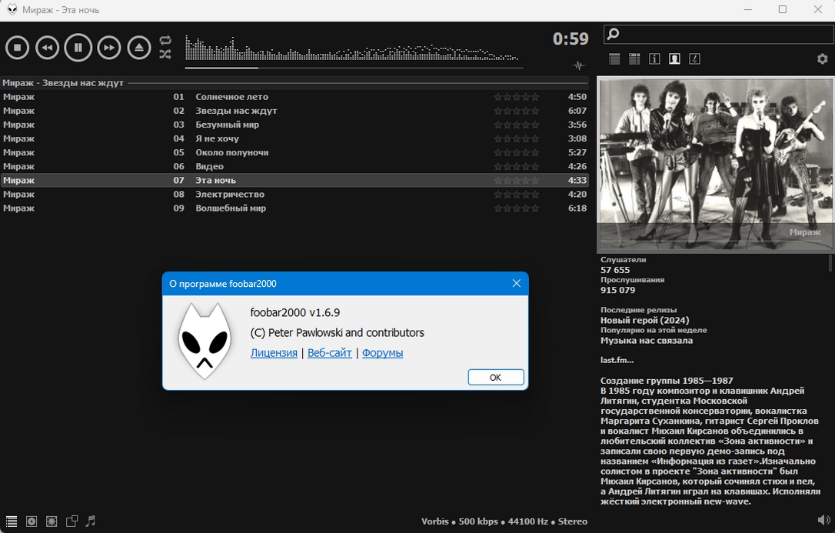Toggle repeat playback mode icon
Image resolution: width=835 pixels, height=533 pixels.
(x=165, y=41)
